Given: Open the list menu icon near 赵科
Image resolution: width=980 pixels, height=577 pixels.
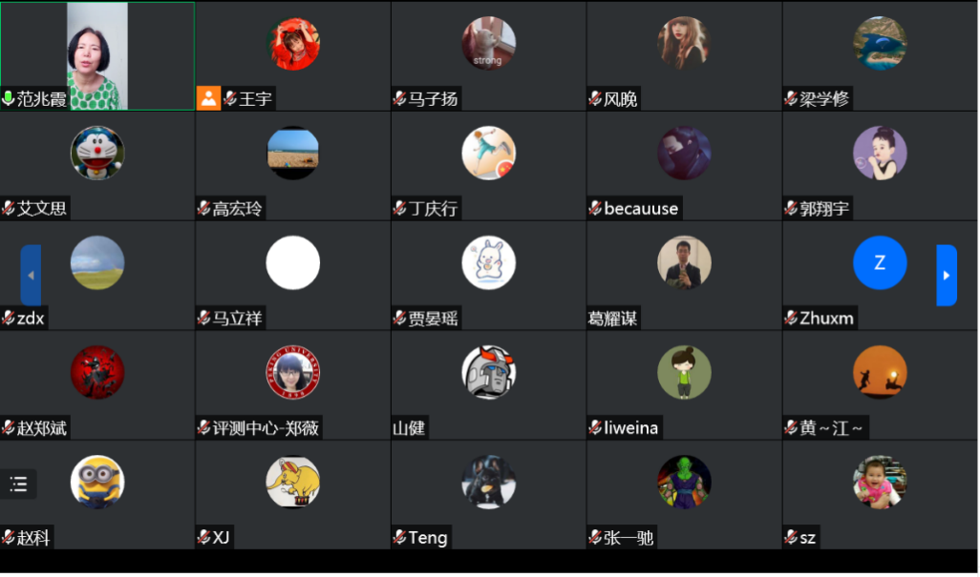Looking at the screenshot, I should [19, 484].
